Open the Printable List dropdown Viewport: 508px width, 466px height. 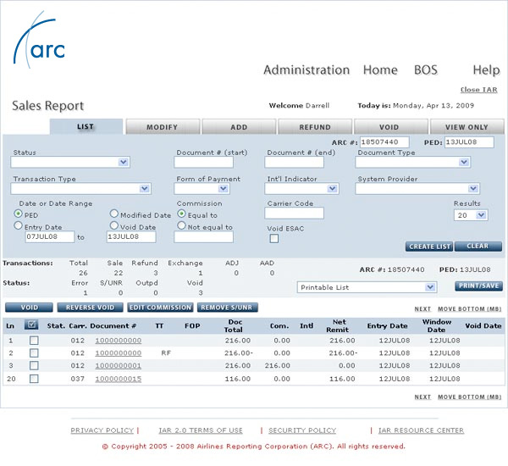[x=367, y=287]
